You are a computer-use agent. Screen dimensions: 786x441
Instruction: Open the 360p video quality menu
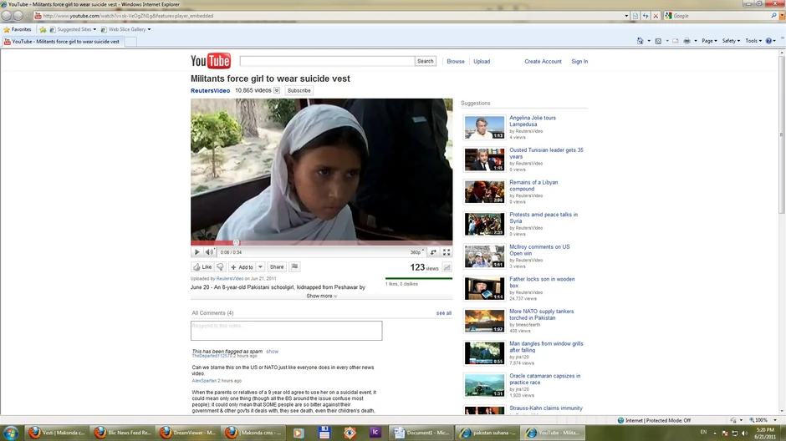pos(417,252)
